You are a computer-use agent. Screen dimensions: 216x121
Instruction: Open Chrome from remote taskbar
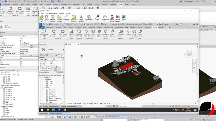[x=65, y=110]
